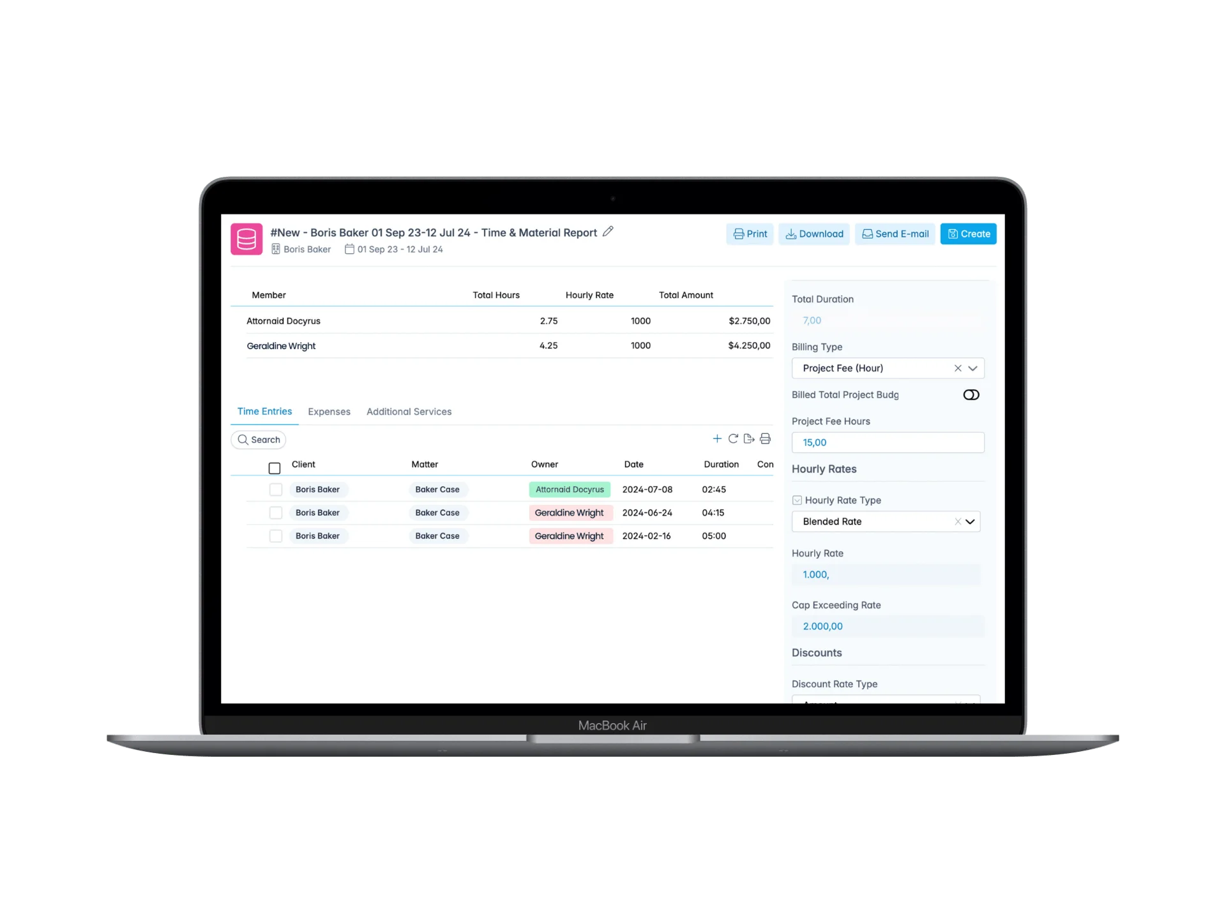1226x919 pixels.
Task: Switch to the Expenses tab
Action: tap(329, 411)
